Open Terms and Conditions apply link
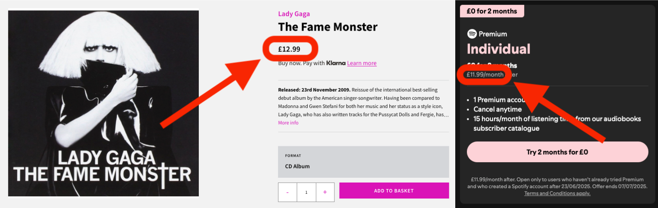Screen dimensions: 658x208 click(x=557, y=193)
